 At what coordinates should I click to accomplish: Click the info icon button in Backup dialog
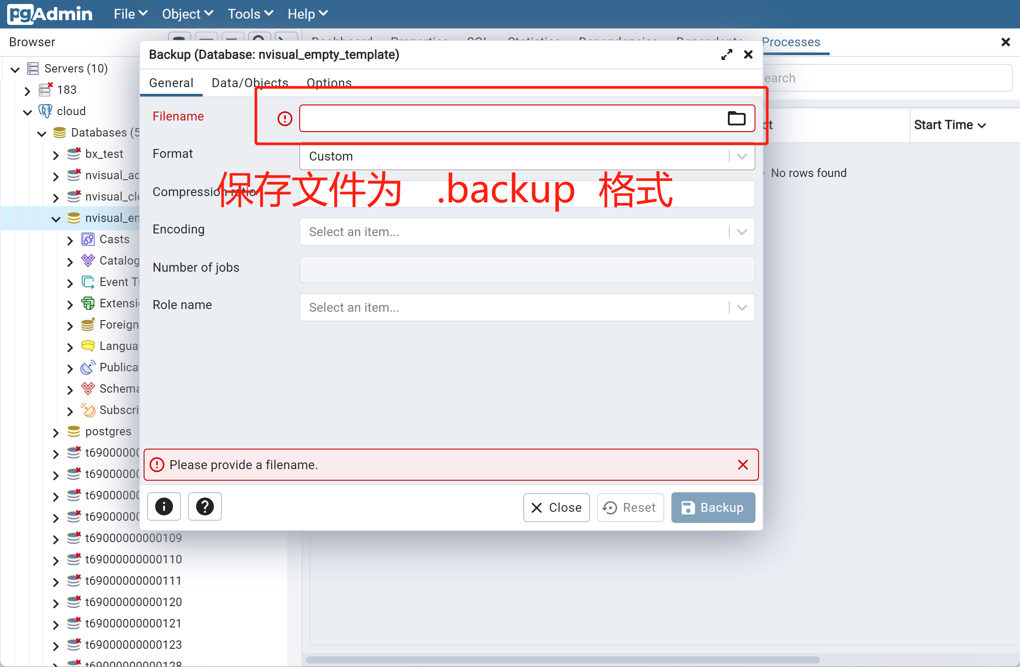point(164,506)
